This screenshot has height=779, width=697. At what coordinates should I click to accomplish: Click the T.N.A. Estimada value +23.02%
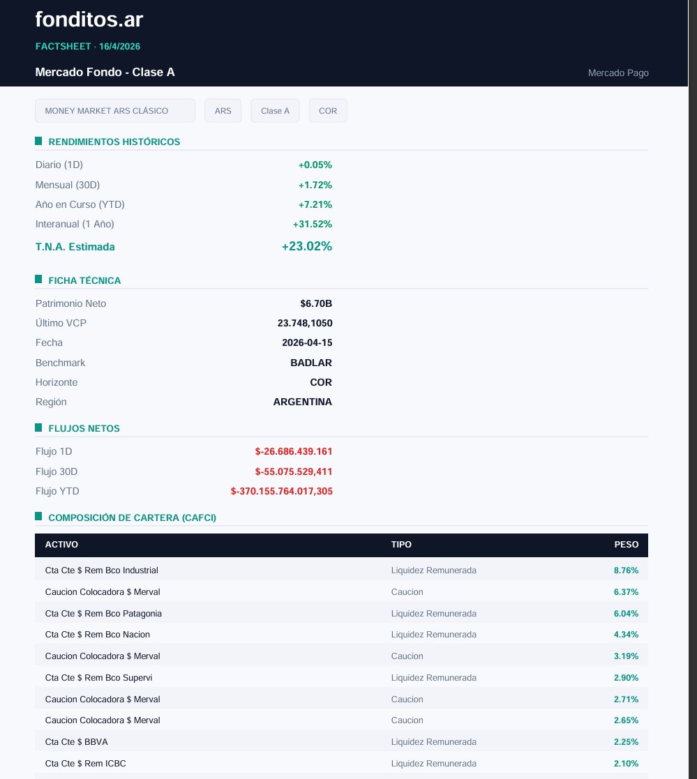[307, 246]
